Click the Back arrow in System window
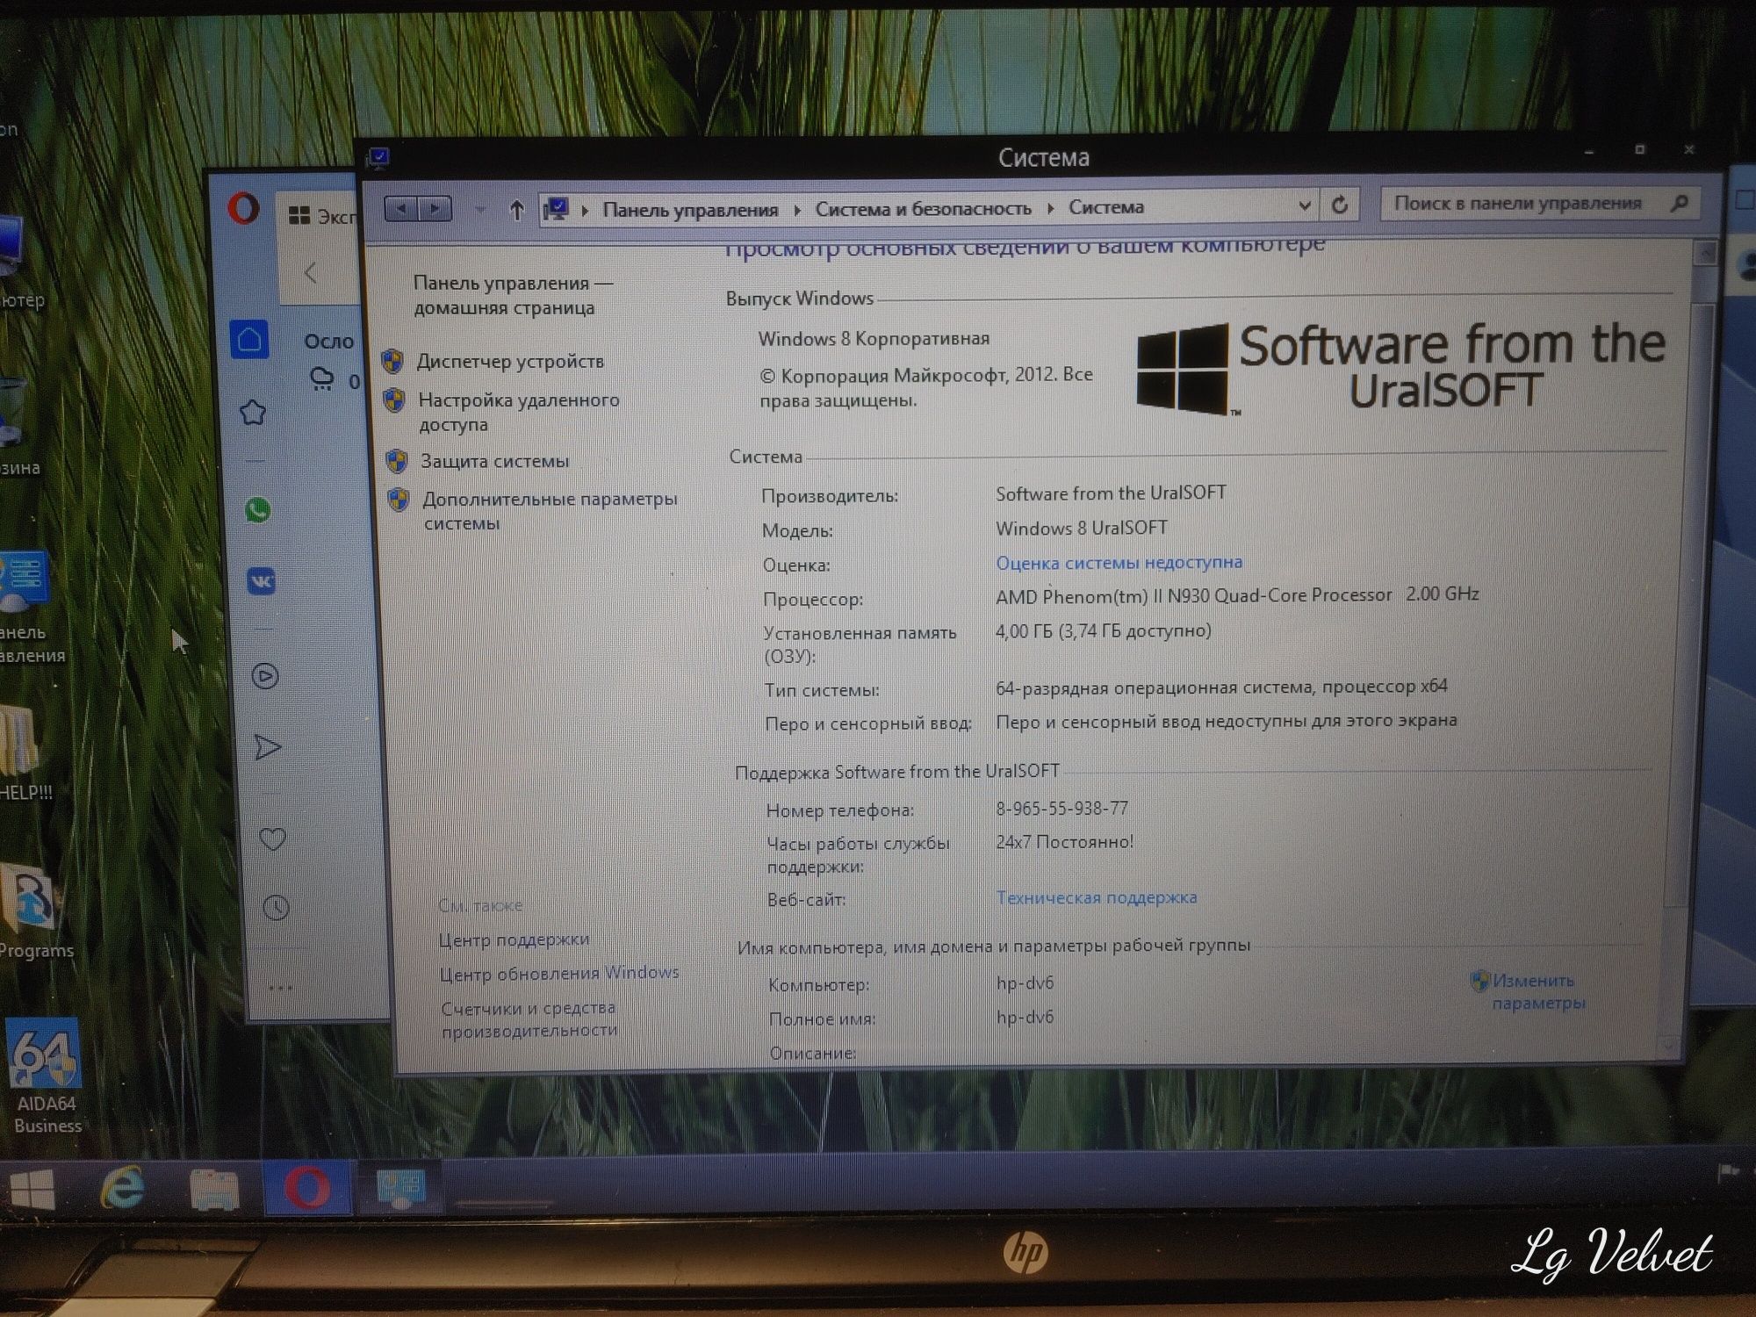Viewport: 1756px width, 1317px height. [402, 208]
